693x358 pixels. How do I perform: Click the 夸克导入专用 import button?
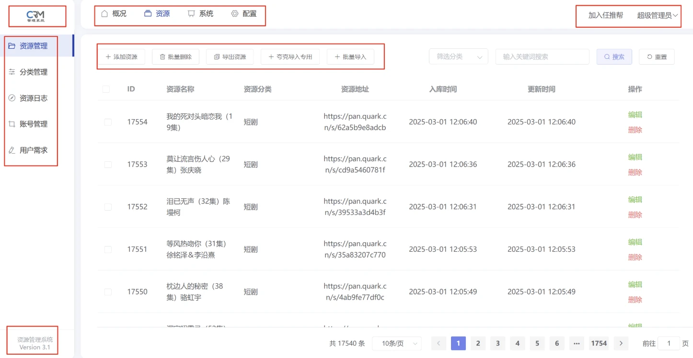[x=289, y=56]
